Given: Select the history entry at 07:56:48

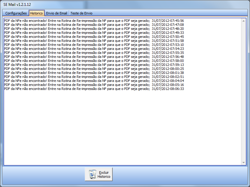Looking at the screenshot, I should [94, 57].
